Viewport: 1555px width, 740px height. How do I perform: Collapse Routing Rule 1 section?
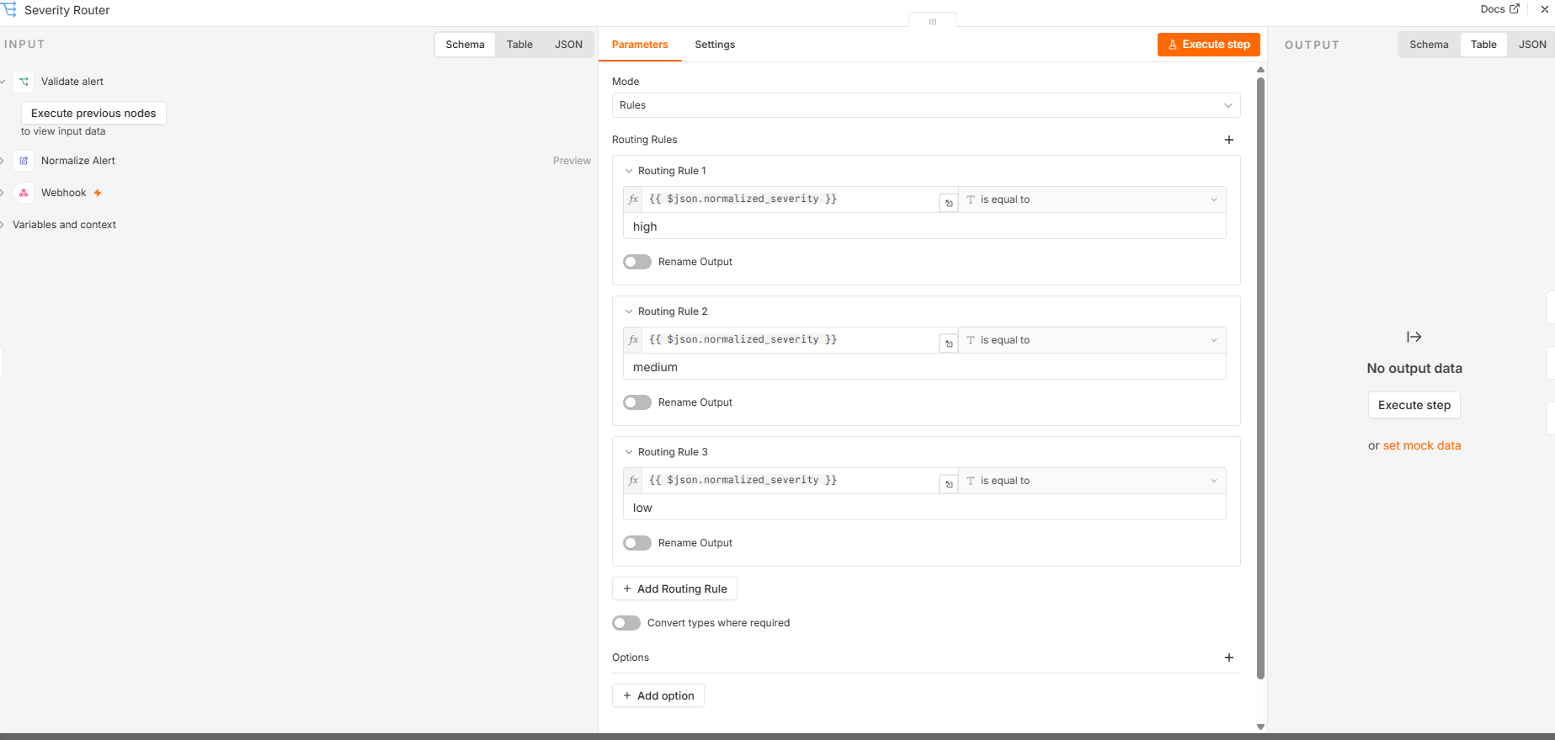629,171
